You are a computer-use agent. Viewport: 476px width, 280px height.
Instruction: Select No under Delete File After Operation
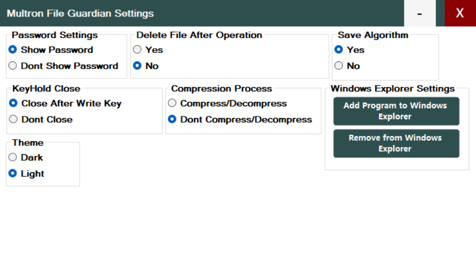tap(146, 66)
